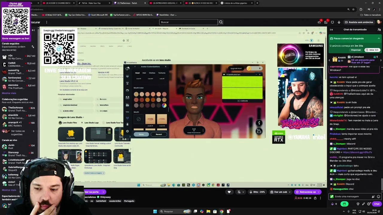Switch to the SCOOBY E CHUMBO browser tab
Image resolution: width=383 pixels, height=215 pixels.
click(x=58, y=3)
